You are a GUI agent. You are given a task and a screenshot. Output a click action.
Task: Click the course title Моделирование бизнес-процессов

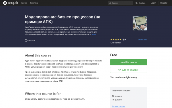point(62,19)
